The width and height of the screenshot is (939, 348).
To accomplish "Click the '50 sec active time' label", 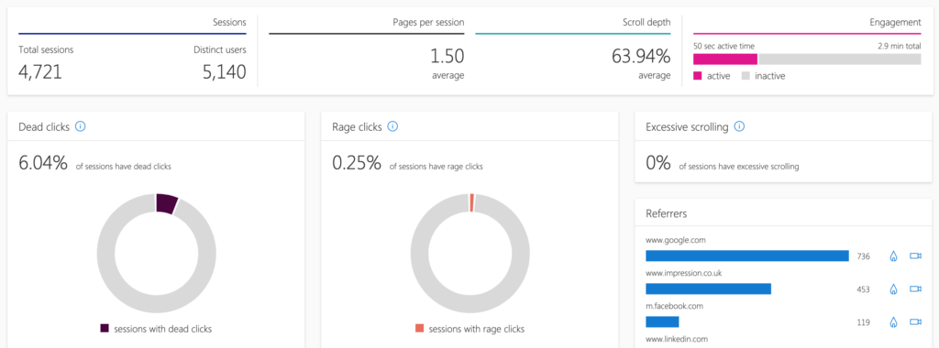I will click(724, 46).
